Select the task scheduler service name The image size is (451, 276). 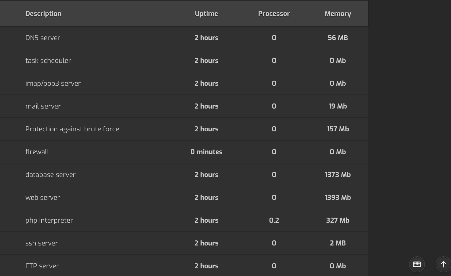pyautogui.click(x=48, y=61)
